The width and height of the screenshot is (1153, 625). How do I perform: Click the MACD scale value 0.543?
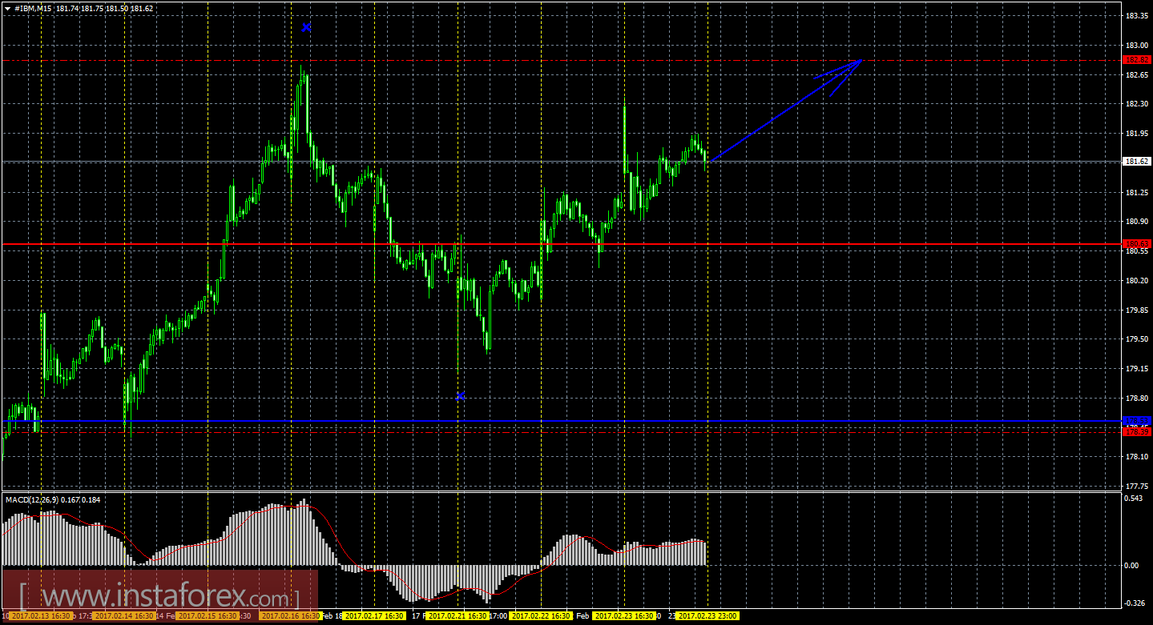click(x=1135, y=499)
